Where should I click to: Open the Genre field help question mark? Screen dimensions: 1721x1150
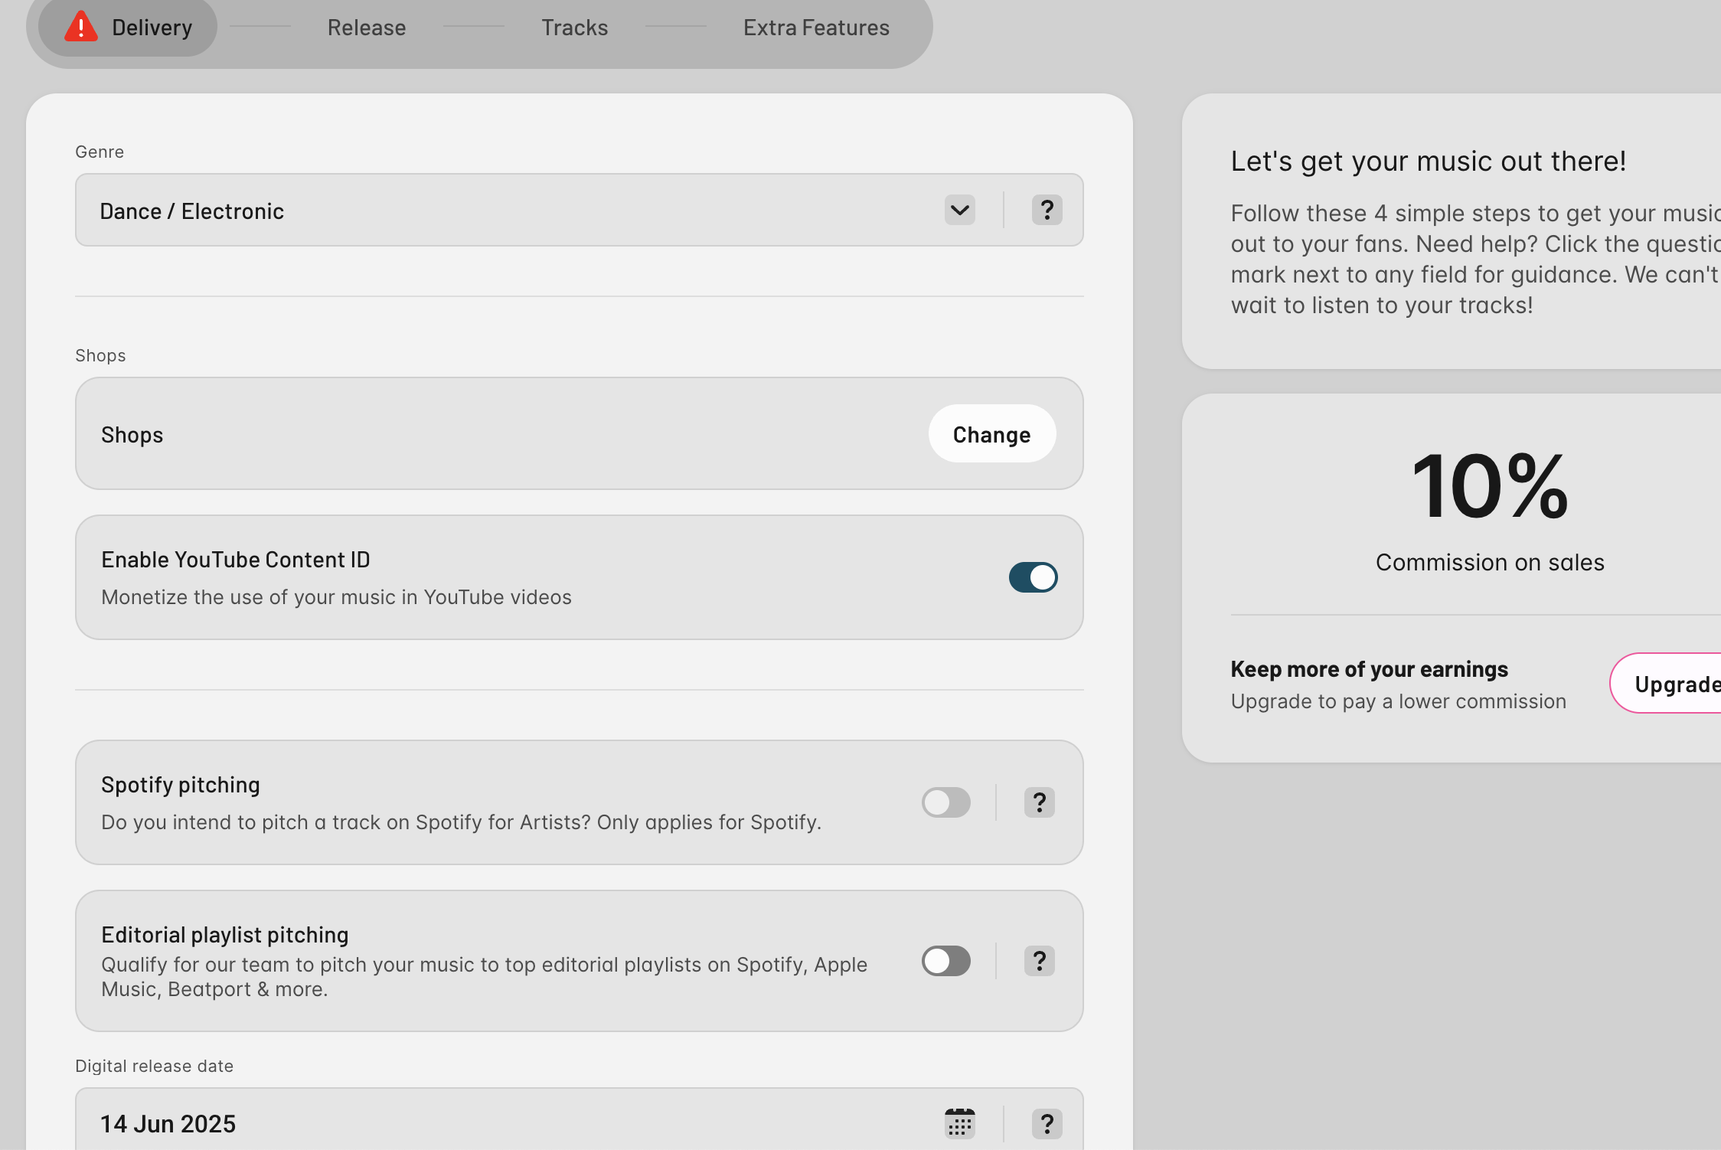tap(1047, 210)
